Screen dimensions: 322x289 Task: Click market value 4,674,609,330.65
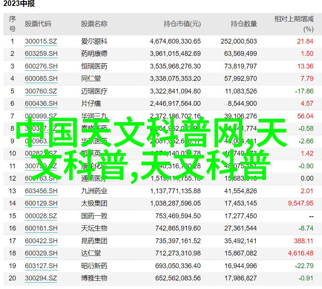(175, 41)
